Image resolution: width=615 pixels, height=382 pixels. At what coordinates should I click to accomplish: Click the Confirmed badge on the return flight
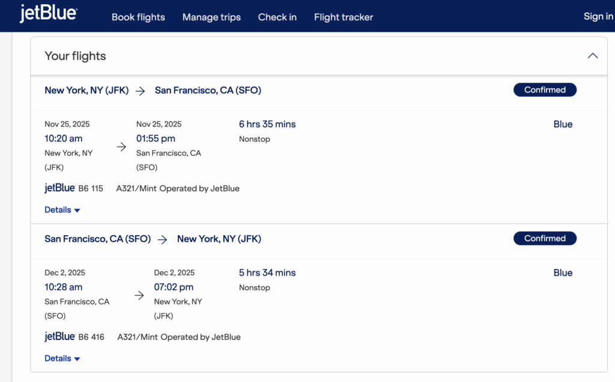click(x=545, y=238)
